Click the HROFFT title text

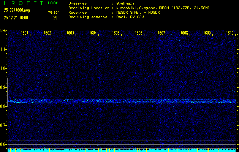point(23,3)
